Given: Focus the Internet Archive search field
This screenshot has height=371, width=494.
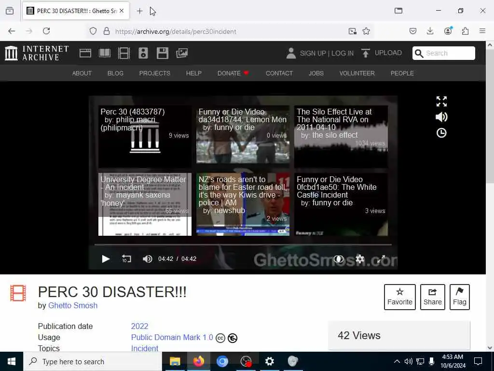Looking at the screenshot, I should click(444, 53).
